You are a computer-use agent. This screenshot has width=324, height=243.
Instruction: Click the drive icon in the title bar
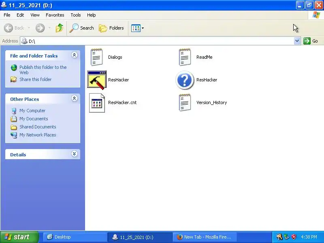4,5
